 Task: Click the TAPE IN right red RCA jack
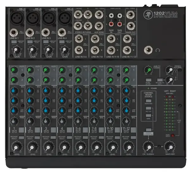111,24
